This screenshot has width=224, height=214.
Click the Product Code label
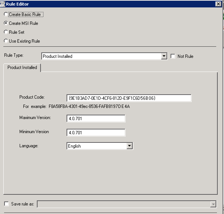[x=32, y=97]
